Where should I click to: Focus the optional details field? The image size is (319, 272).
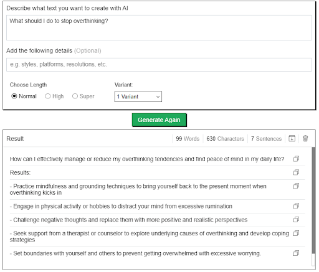159,65
